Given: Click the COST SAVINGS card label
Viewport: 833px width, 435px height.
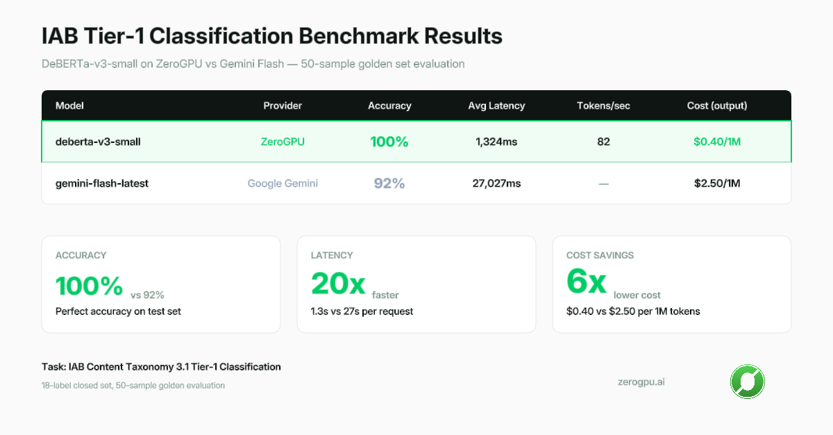Looking at the screenshot, I should 600,255.
